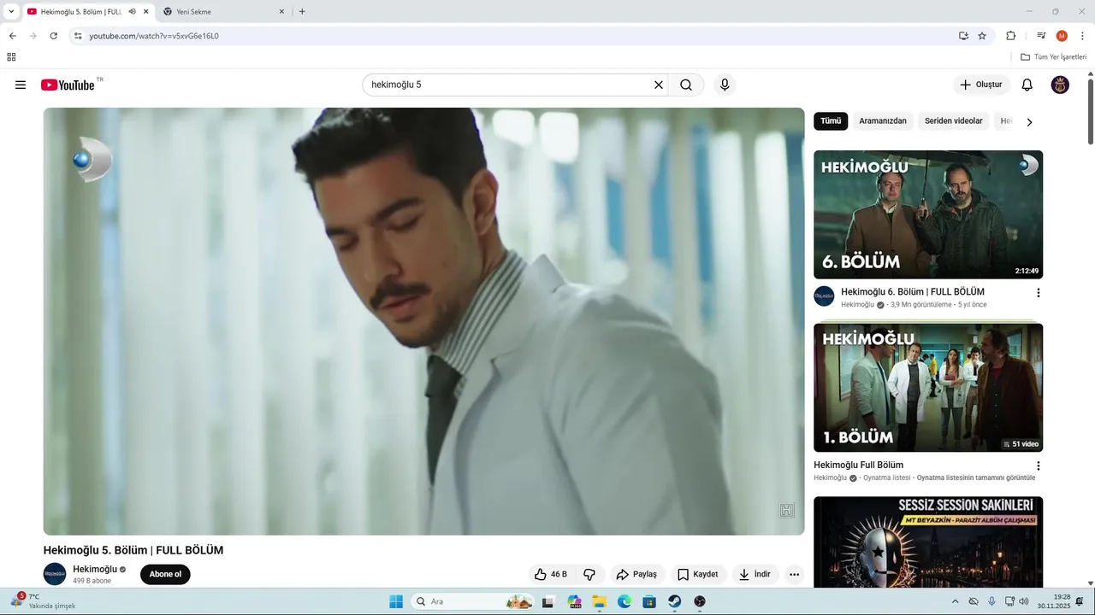The image size is (1095, 615).
Task: Run search with magnifier button
Action: pyautogui.click(x=686, y=85)
